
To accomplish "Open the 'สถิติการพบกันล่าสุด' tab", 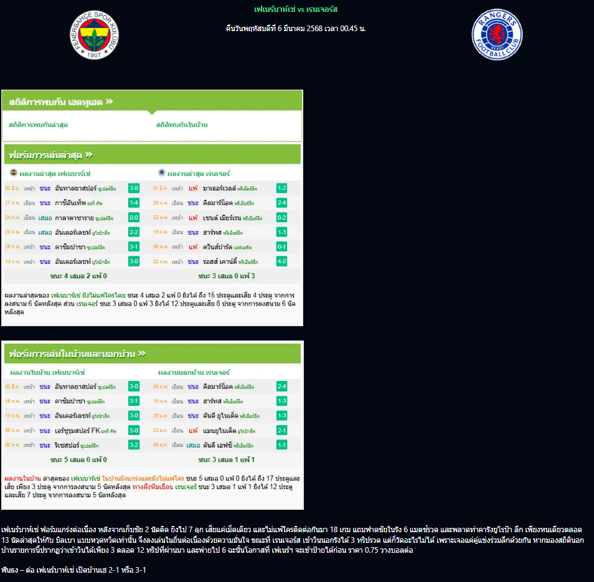I will point(38,124).
